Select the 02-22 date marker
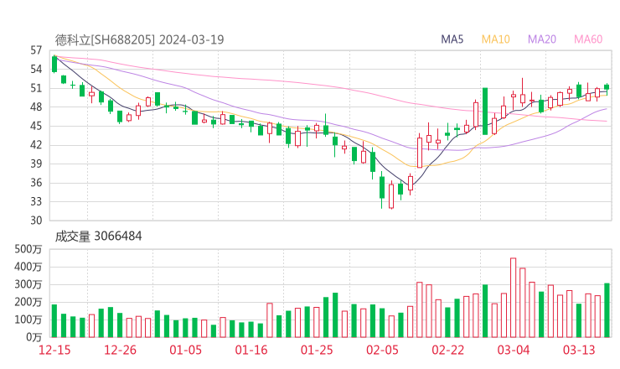This screenshot has width=620, height=369. point(447,349)
